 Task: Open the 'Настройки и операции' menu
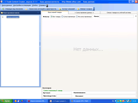22,5
